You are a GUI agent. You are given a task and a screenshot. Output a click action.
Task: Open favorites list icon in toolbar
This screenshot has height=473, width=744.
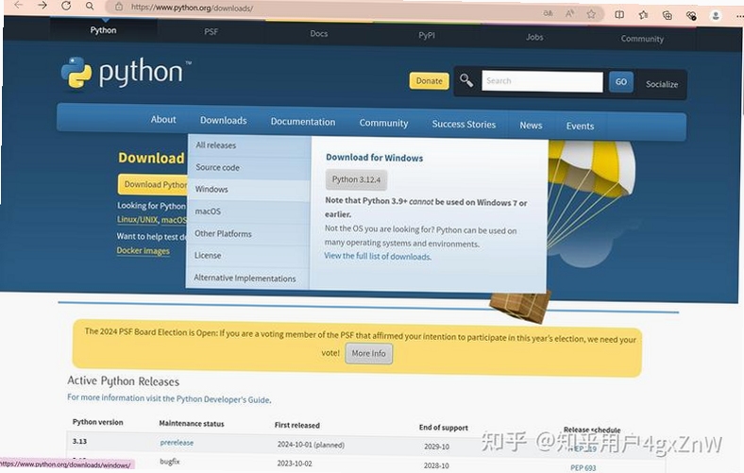coord(643,15)
